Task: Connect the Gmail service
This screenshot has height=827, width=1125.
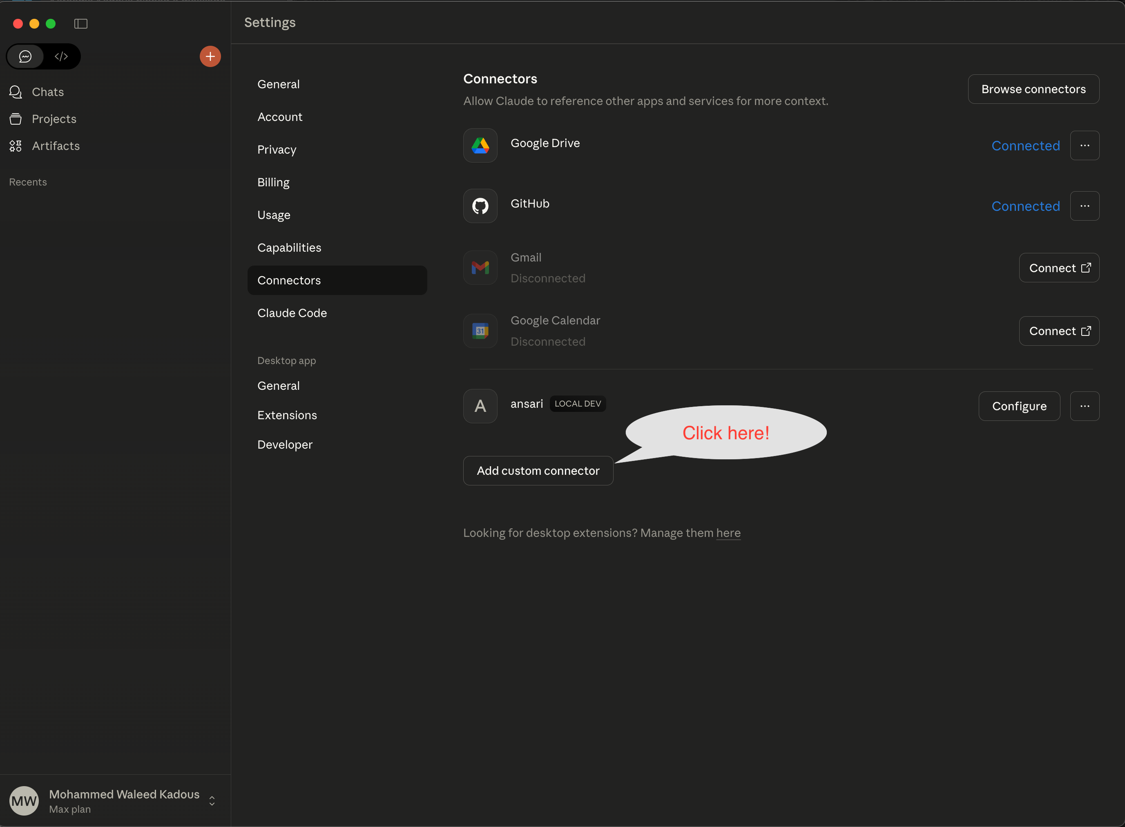Action: [1059, 267]
